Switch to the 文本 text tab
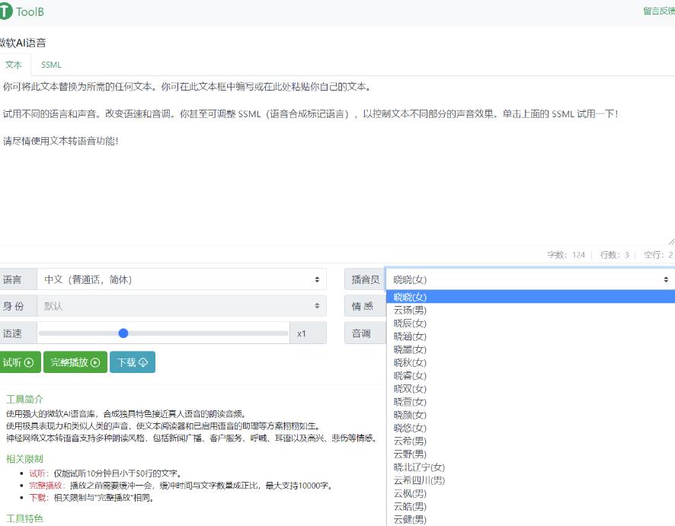 coord(13,65)
